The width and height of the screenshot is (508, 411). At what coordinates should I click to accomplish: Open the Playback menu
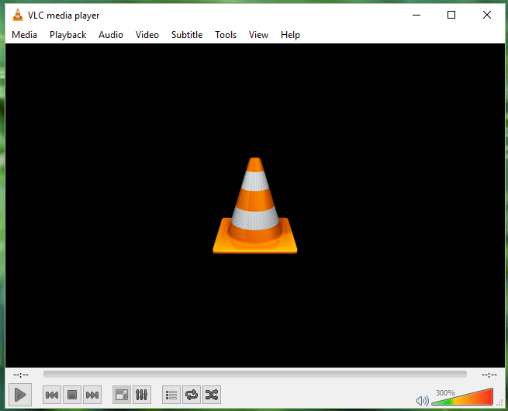[67, 35]
